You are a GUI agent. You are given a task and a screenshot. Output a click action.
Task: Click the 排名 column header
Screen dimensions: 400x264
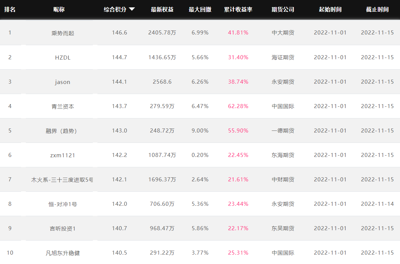10,9
